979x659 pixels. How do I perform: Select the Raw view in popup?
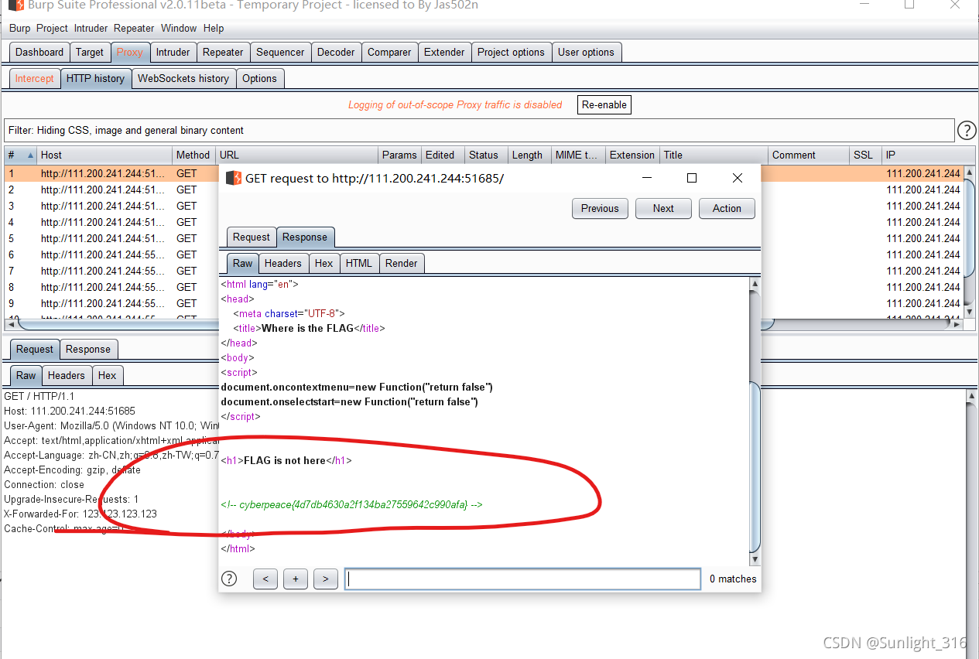pos(242,263)
